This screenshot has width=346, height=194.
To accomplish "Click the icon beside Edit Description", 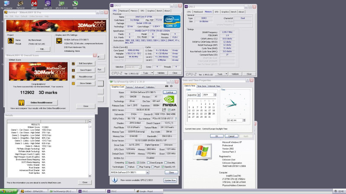I will [73, 63].
